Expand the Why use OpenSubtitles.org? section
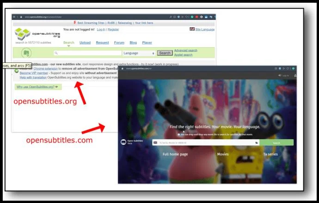The height and width of the screenshot is (203, 319). (x=38, y=87)
